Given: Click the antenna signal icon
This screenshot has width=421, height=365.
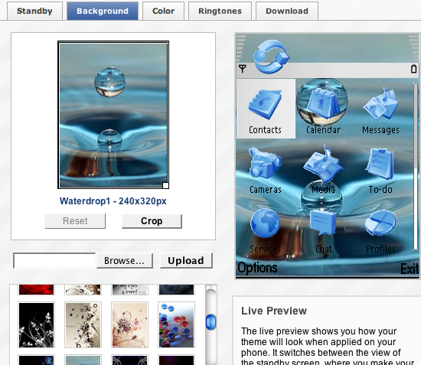Looking at the screenshot, I should pyautogui.click(x=242, y=69).
